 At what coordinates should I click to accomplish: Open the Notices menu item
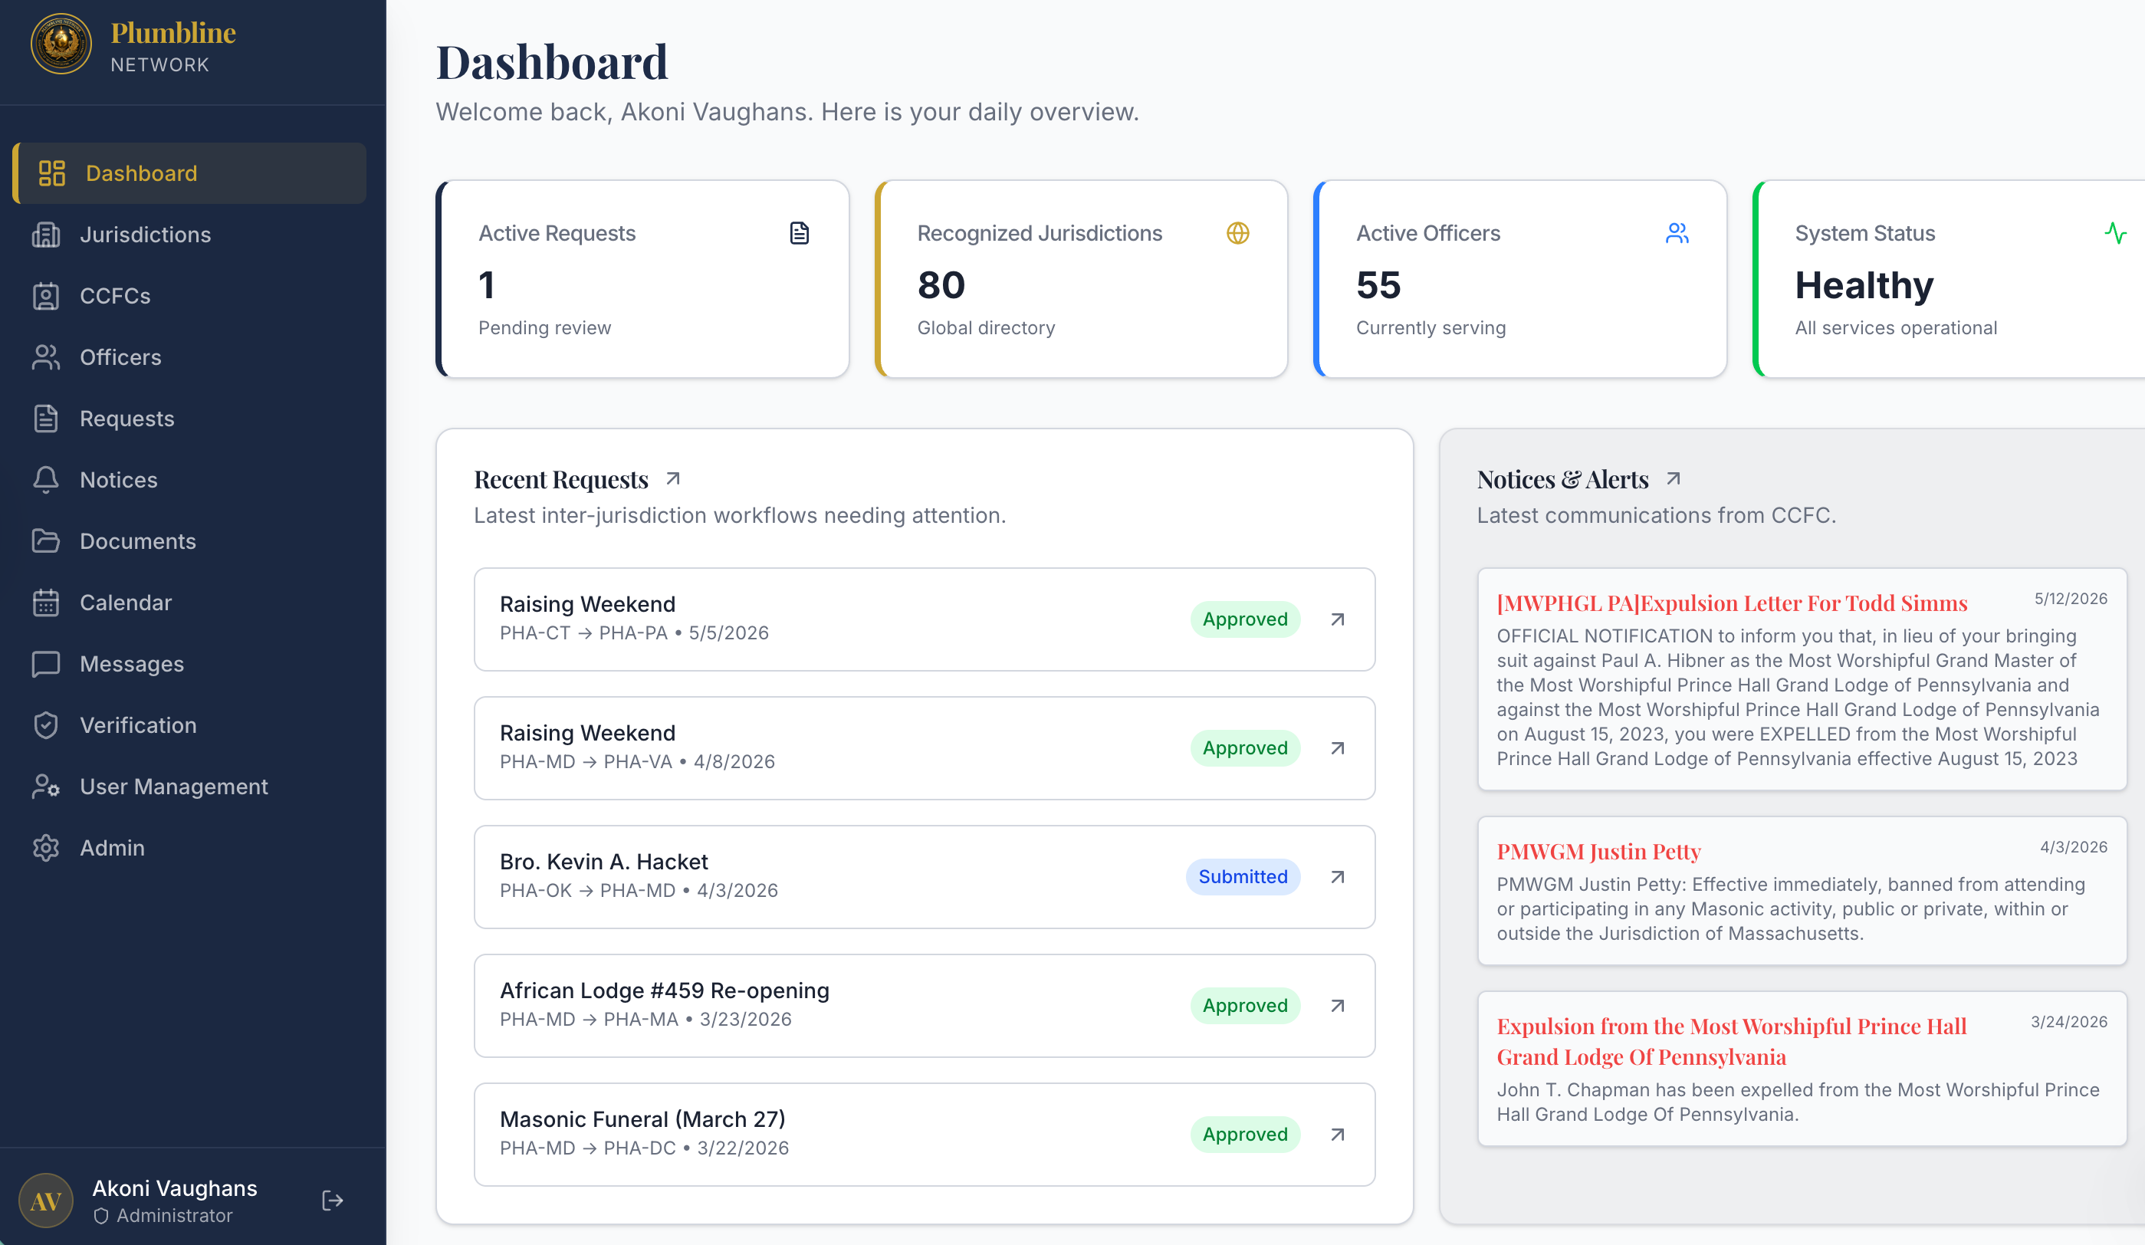tap(190, 480)
